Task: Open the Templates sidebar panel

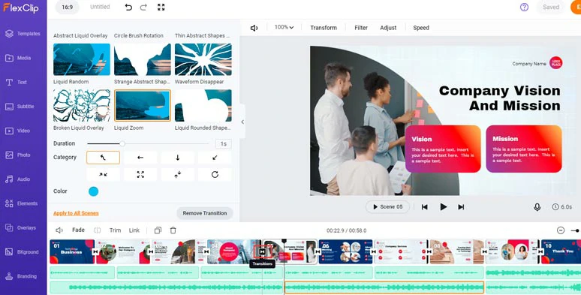Action: click(23, 34)
